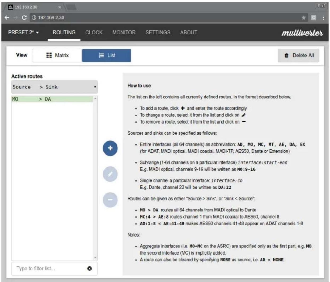Open the CLOCK tab
330x282 pixels.
[94, 32]
